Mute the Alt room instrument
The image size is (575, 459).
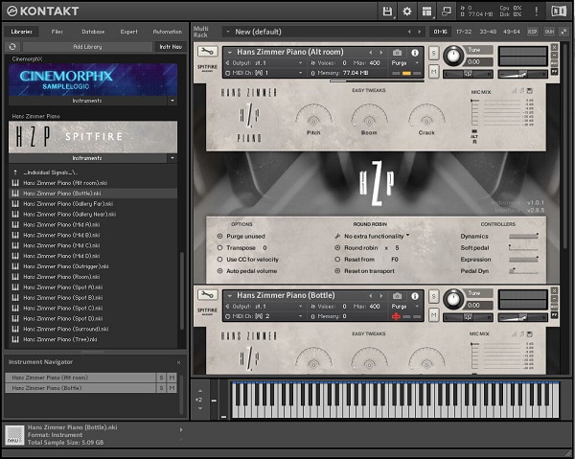click(x=433, y=71)
